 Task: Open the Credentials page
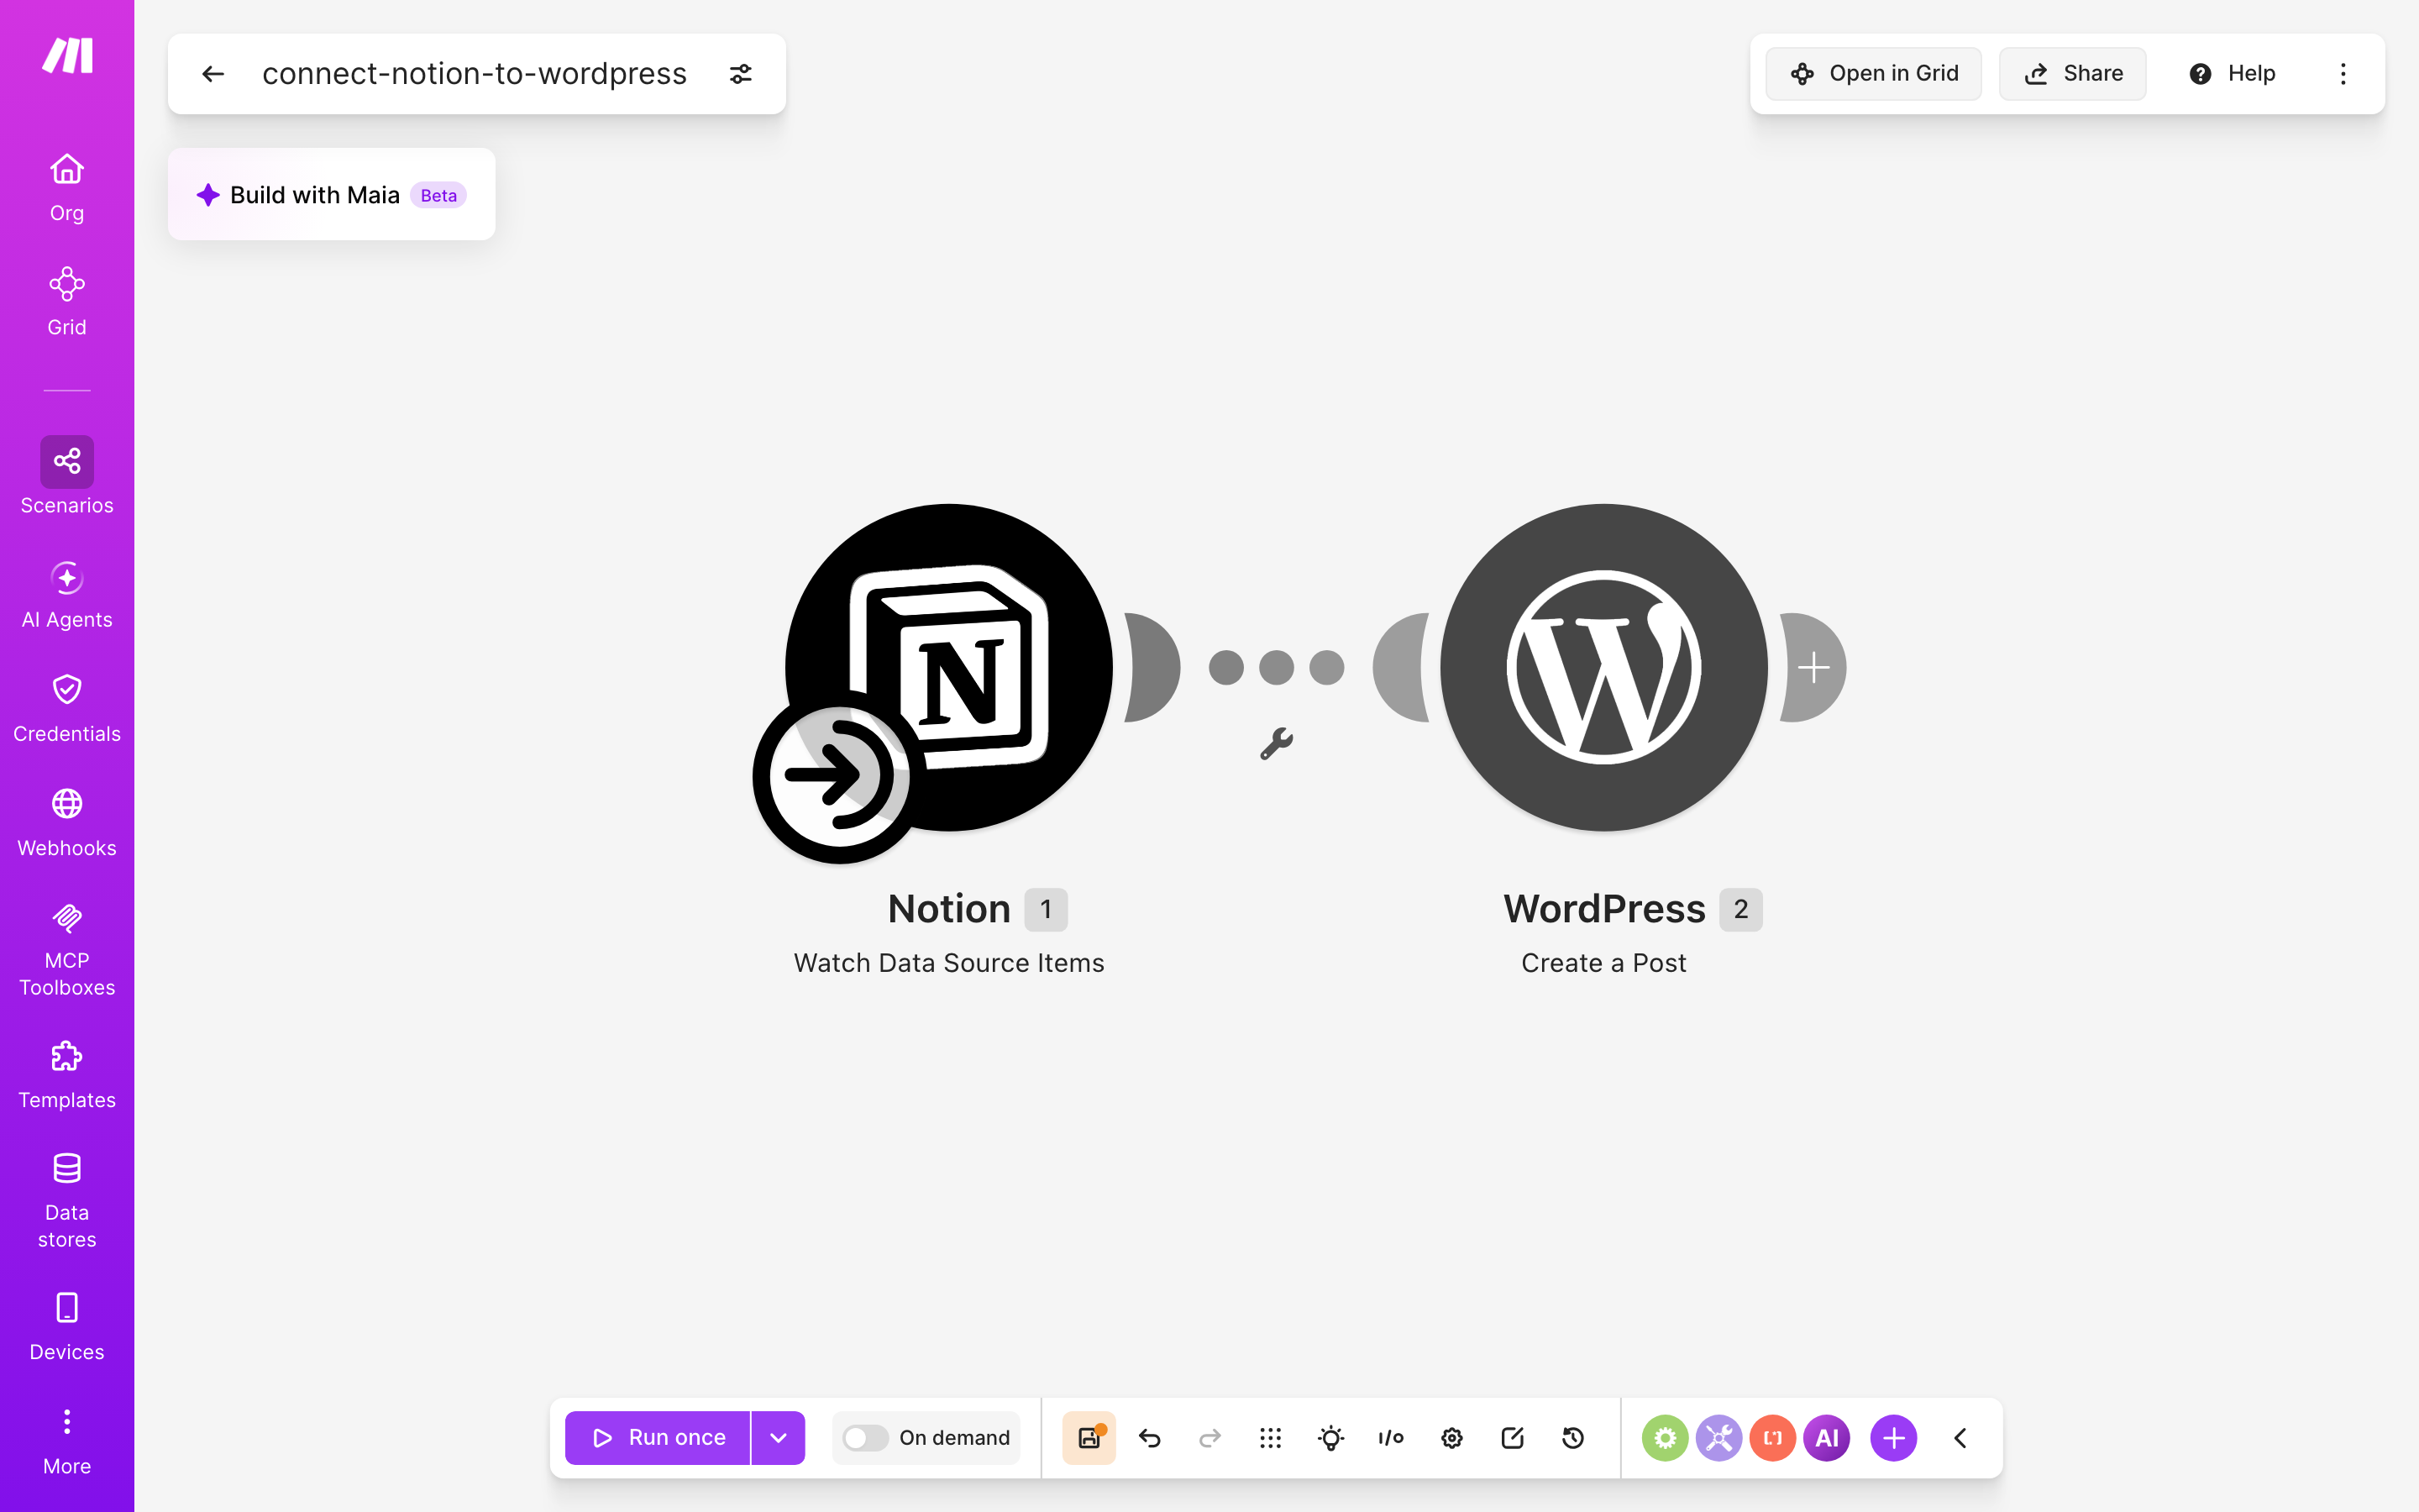point(67,708)
